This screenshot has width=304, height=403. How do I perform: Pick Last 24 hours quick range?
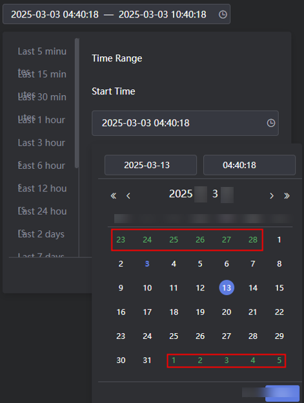tap(42, 212)
